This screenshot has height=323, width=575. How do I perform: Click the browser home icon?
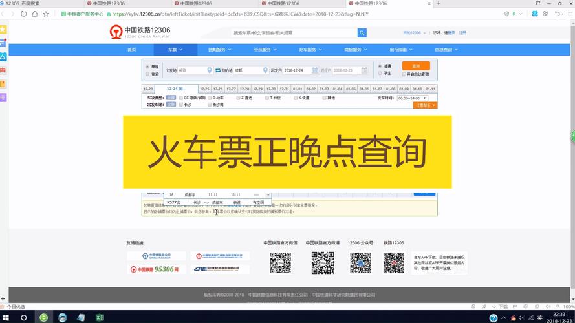pyautogui.click(x=34, y=14)
